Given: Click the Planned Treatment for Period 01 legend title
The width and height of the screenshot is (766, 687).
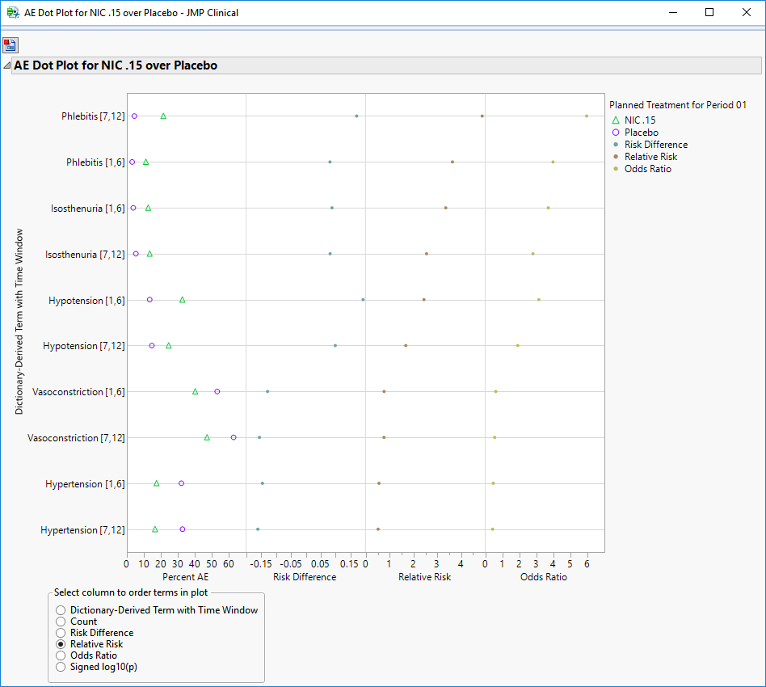Looking at the screenshot, I should pyautogui.click(x=677, y=105).
